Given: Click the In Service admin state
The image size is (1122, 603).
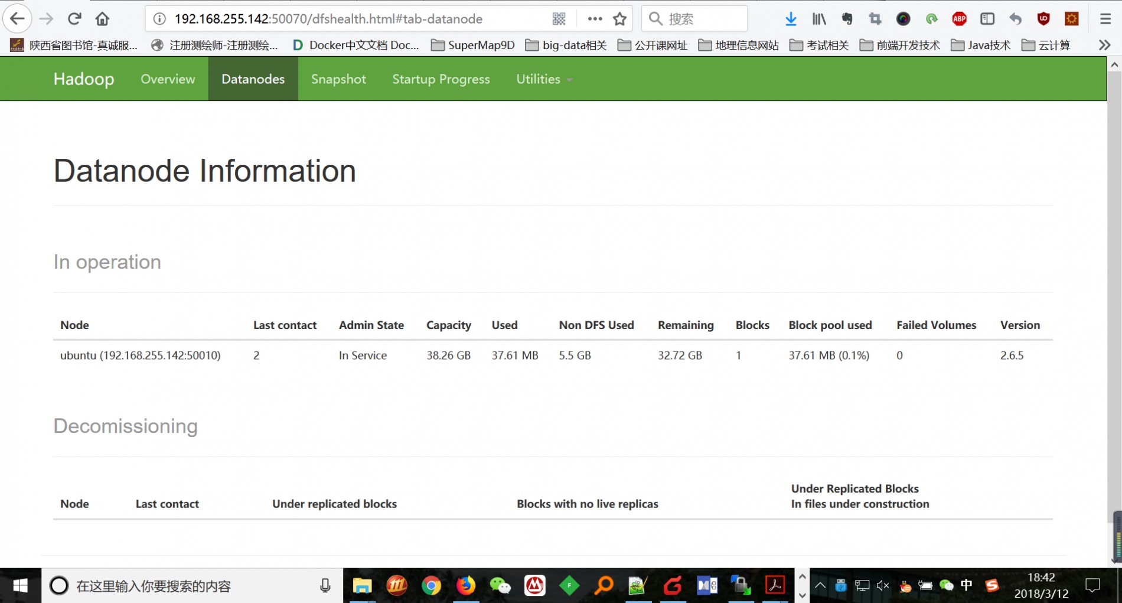Looking at the screenshot, I should pyautogui.click(x=363, y=356).
